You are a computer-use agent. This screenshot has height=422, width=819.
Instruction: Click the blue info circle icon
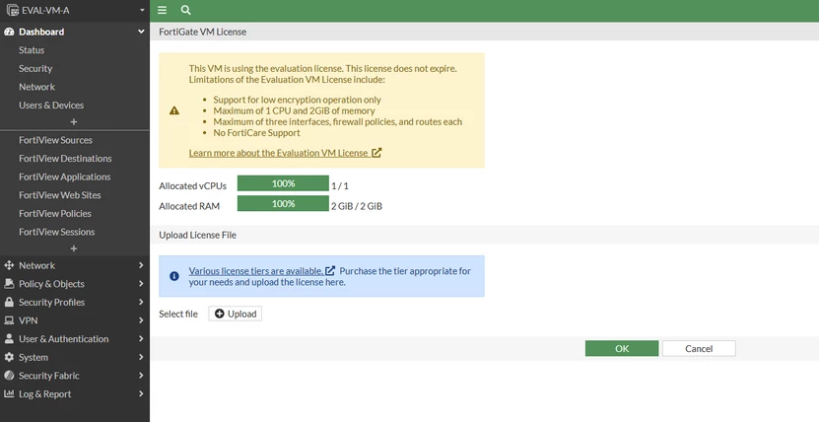pyautogui.click(x=174, y=276)
